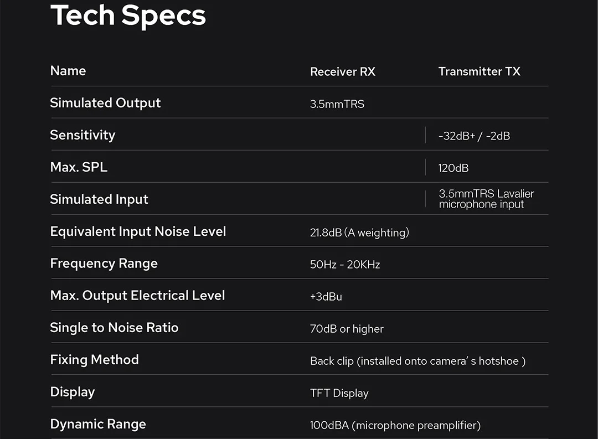Click the Max. SPL row label
598x439 pixels.
point(79,167)
